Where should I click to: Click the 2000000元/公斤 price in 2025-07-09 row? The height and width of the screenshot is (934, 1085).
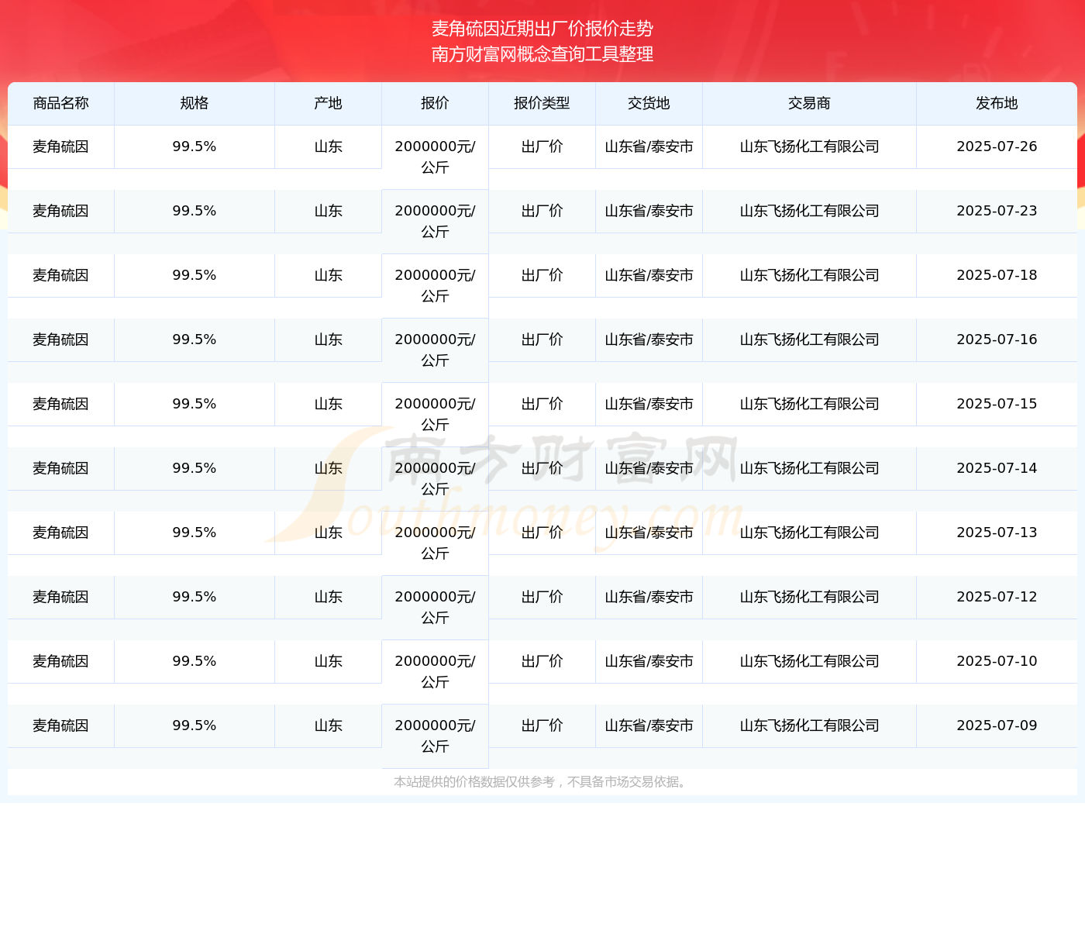tap(435, 736)
